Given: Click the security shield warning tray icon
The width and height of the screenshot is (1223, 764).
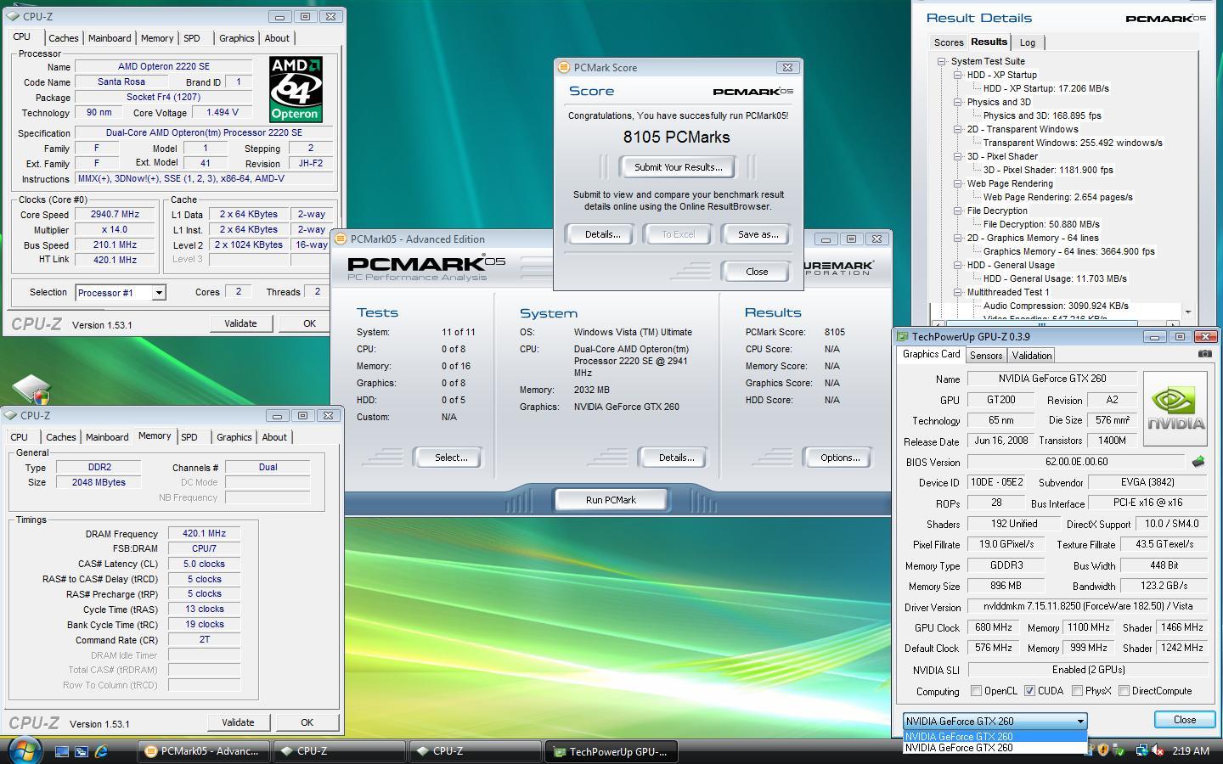Looking at the screenshot, I should [x=1103, y=750].
